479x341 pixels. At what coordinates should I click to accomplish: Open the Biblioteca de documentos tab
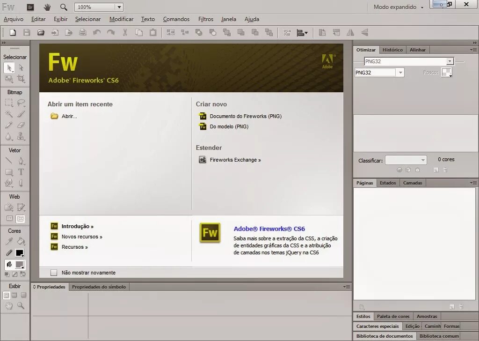click(x=385, y=336)
